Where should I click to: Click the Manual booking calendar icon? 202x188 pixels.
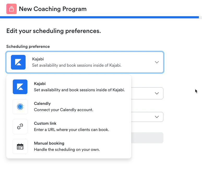point(20,146)
